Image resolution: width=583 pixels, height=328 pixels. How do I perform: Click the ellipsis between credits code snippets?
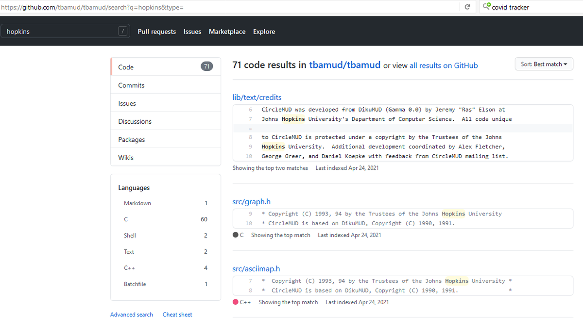point(250,129)
